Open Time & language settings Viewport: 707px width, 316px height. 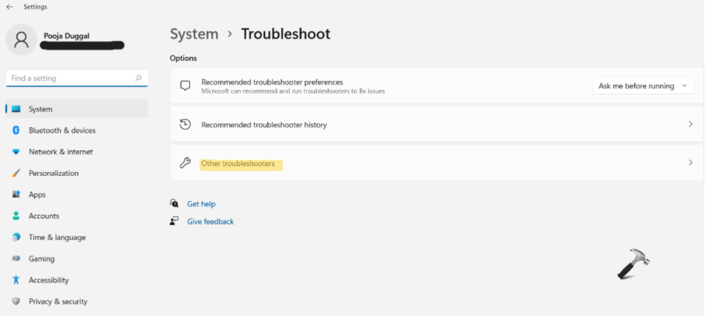pyautogui.click(x=57, y=237)
